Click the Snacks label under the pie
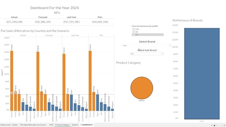The height and width of the screenshot is (127, 226). click(142, 100)
